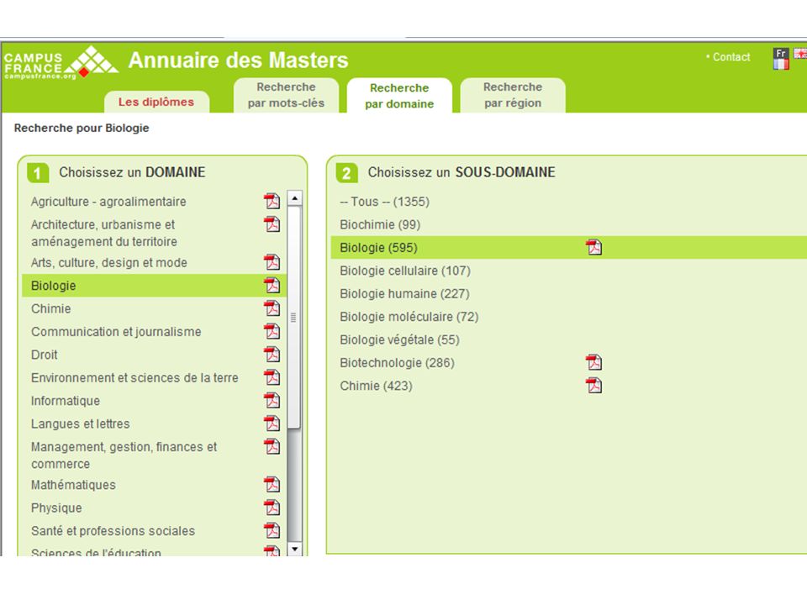Switch to English with the UK flag

tap(800, 54)
